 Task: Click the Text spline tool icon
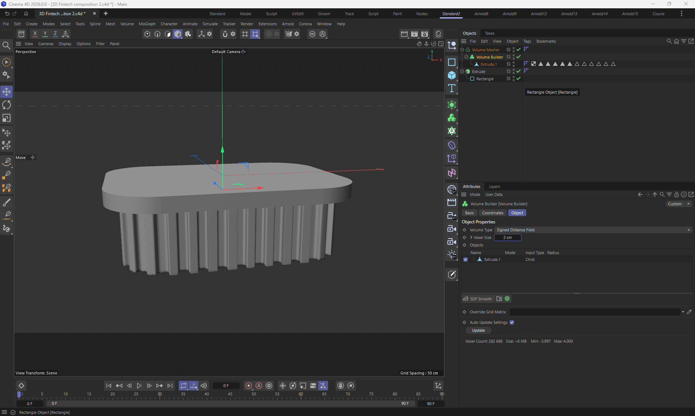pyautogui.click(x=451, y=89)
